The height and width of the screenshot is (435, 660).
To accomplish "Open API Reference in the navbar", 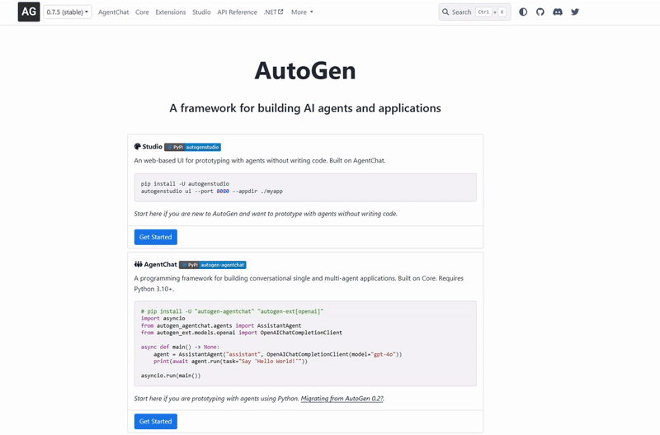I will pos(237,12).
